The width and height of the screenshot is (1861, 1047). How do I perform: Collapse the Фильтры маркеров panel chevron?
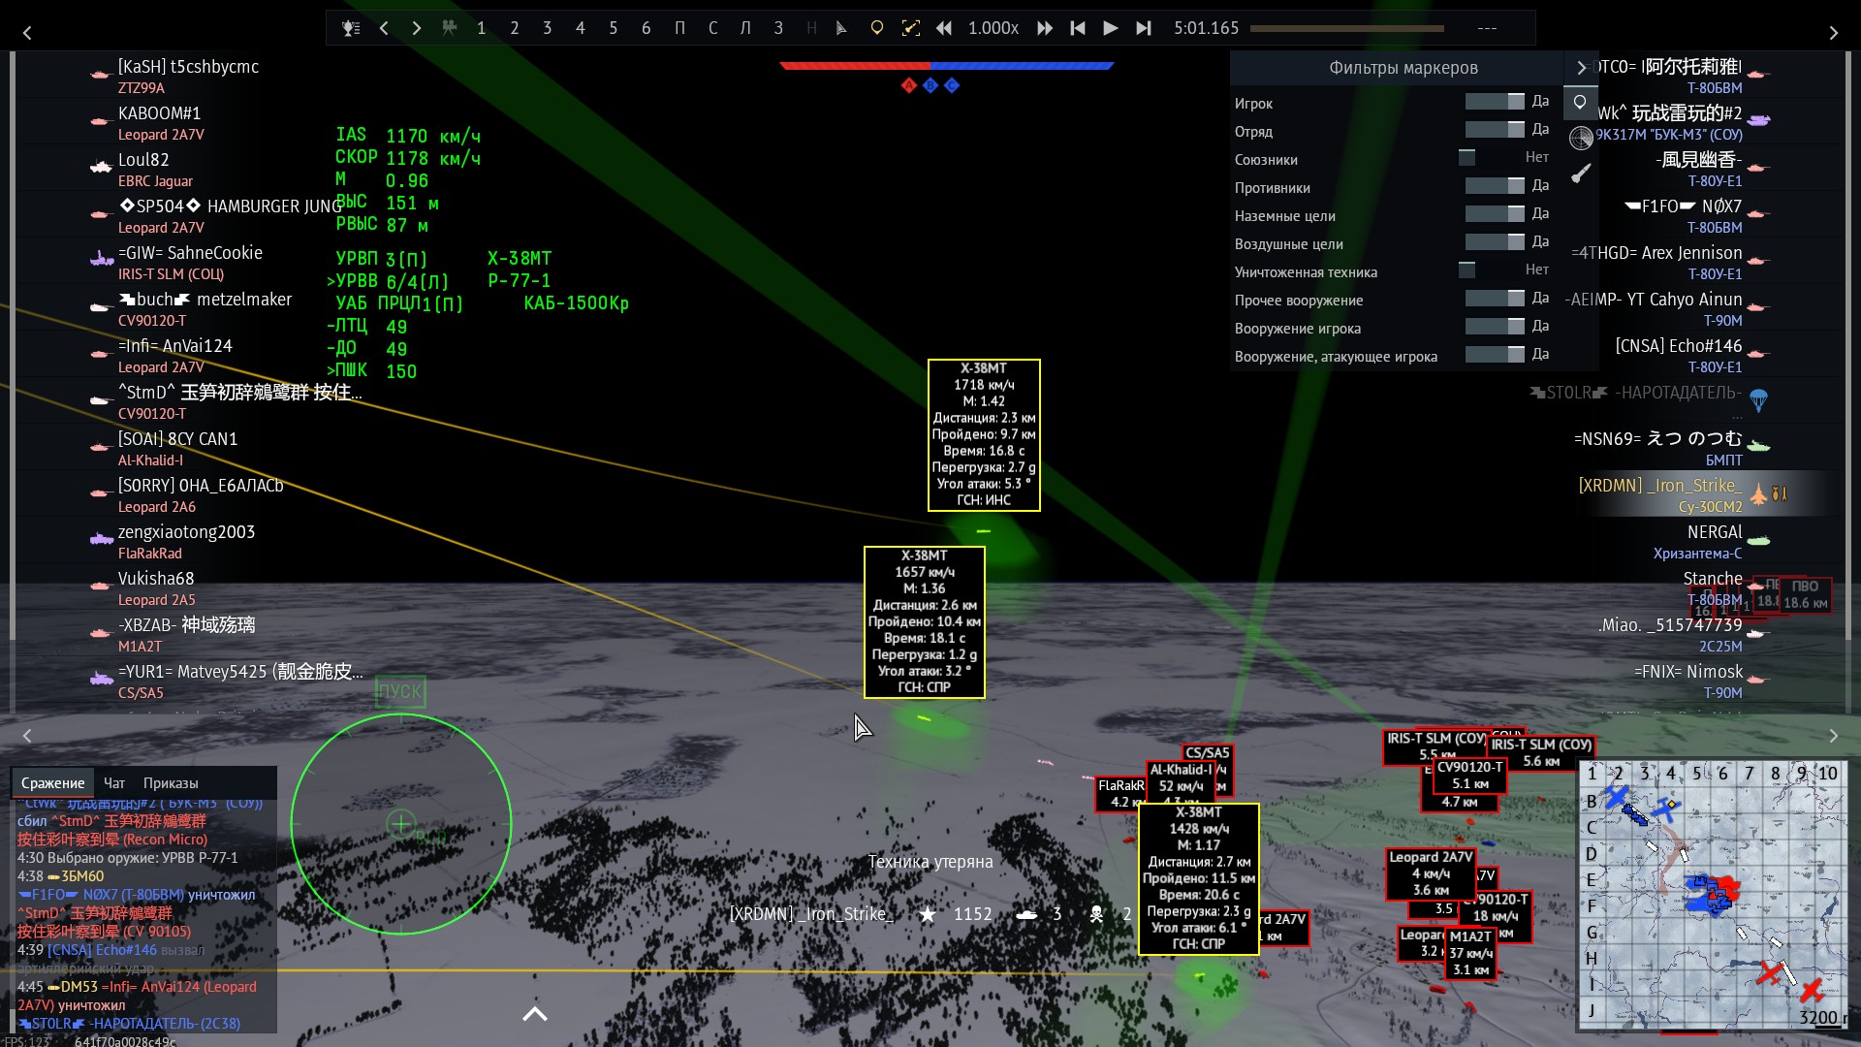[1581, 68]
